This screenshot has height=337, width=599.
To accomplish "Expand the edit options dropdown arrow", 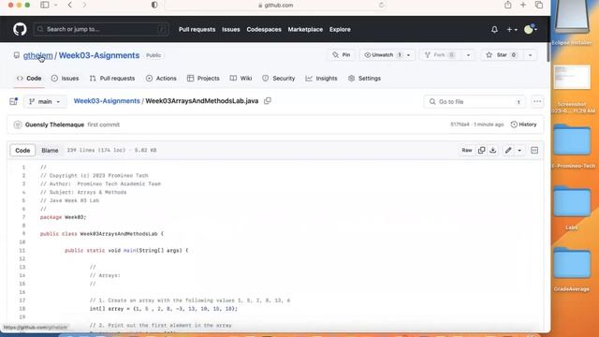I will (x=519, y=150).
